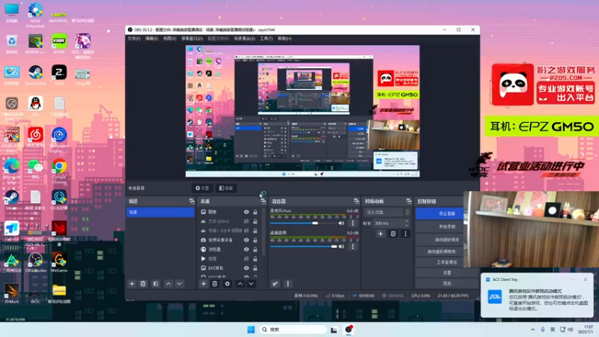
Task: Add a transition with the plus button
Action: click(380, 234)
